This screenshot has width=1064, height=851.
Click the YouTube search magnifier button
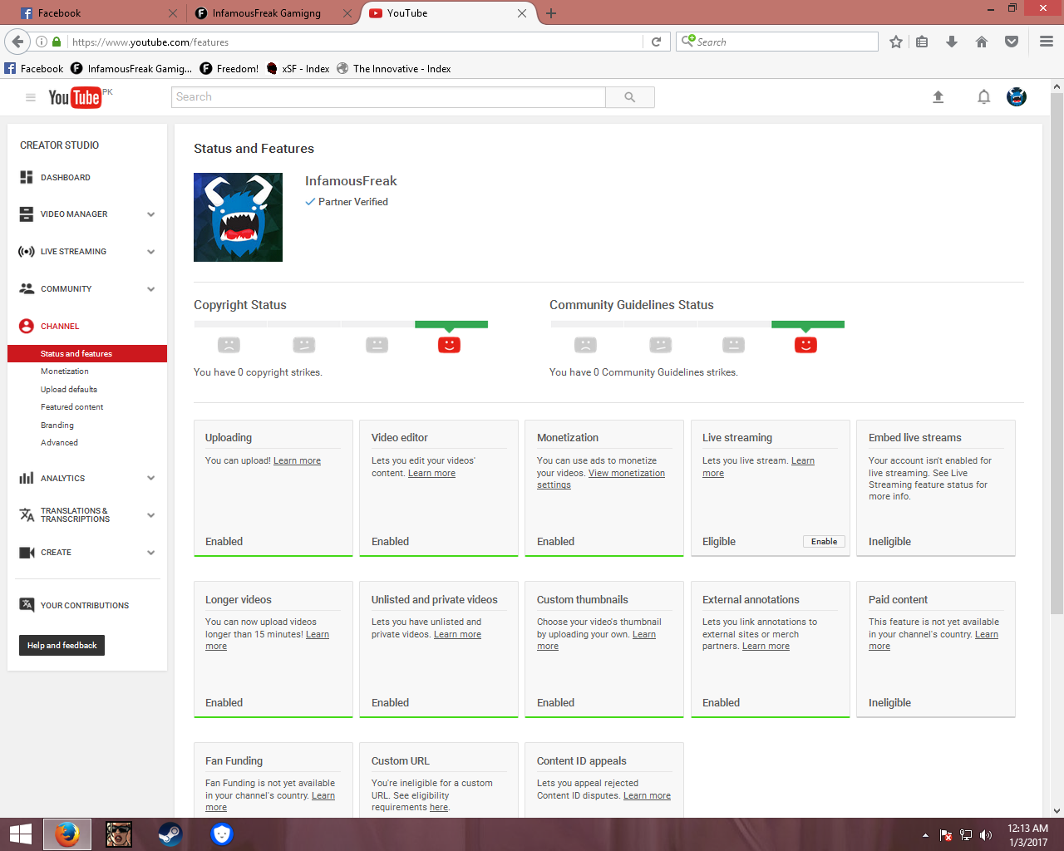tap(629, 97)
